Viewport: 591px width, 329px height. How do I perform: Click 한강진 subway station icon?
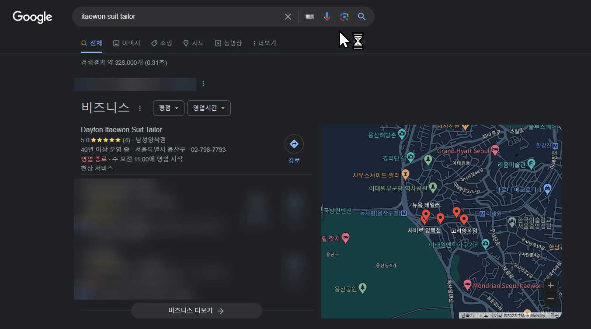pos(555,145)
